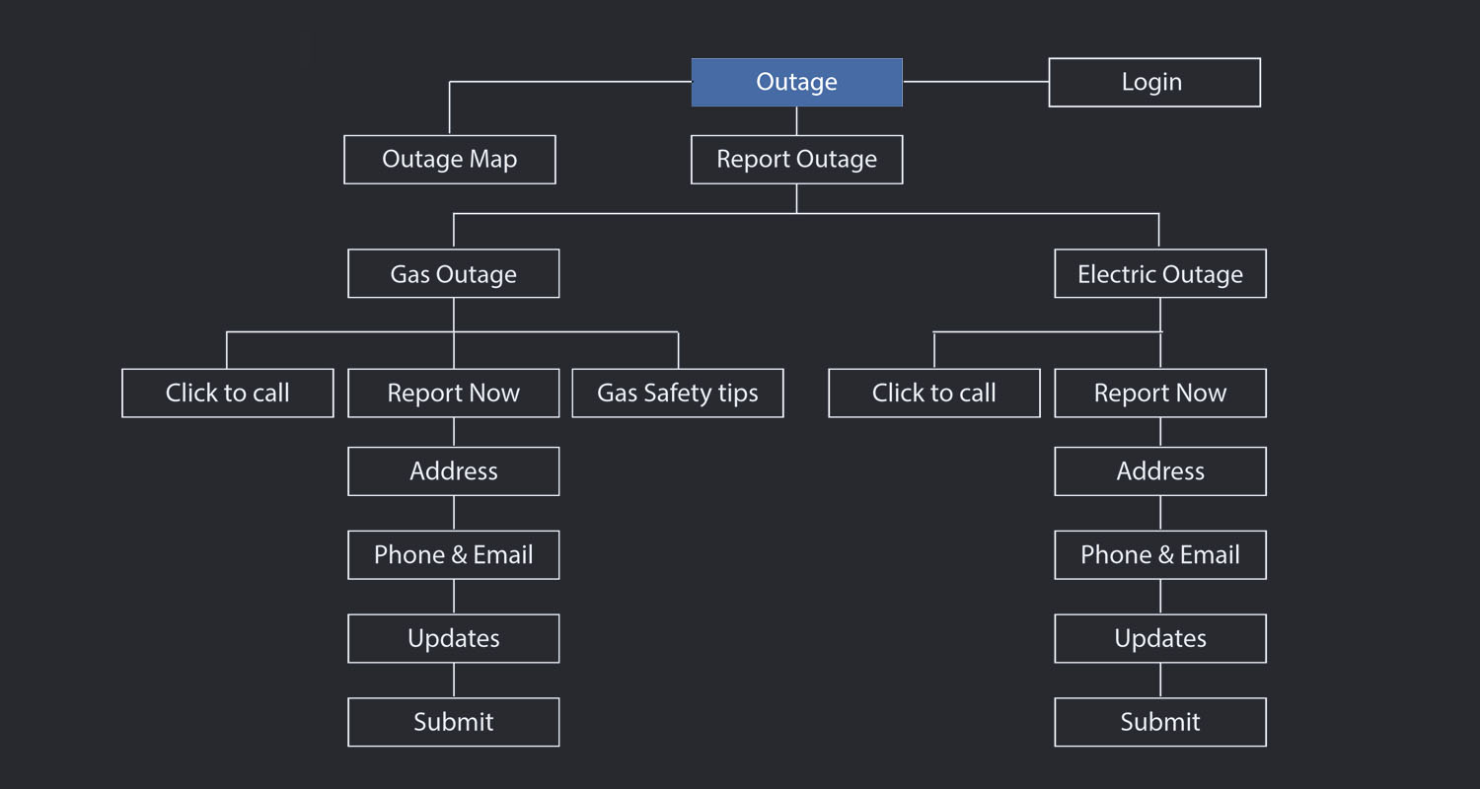Click Phone & Email in Electric Outage flow
Screen dimensions: 1480x789
pos(1159,555)
